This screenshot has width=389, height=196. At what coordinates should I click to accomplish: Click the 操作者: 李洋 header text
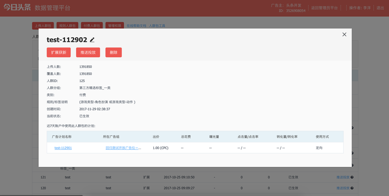(x=360, y=8)
